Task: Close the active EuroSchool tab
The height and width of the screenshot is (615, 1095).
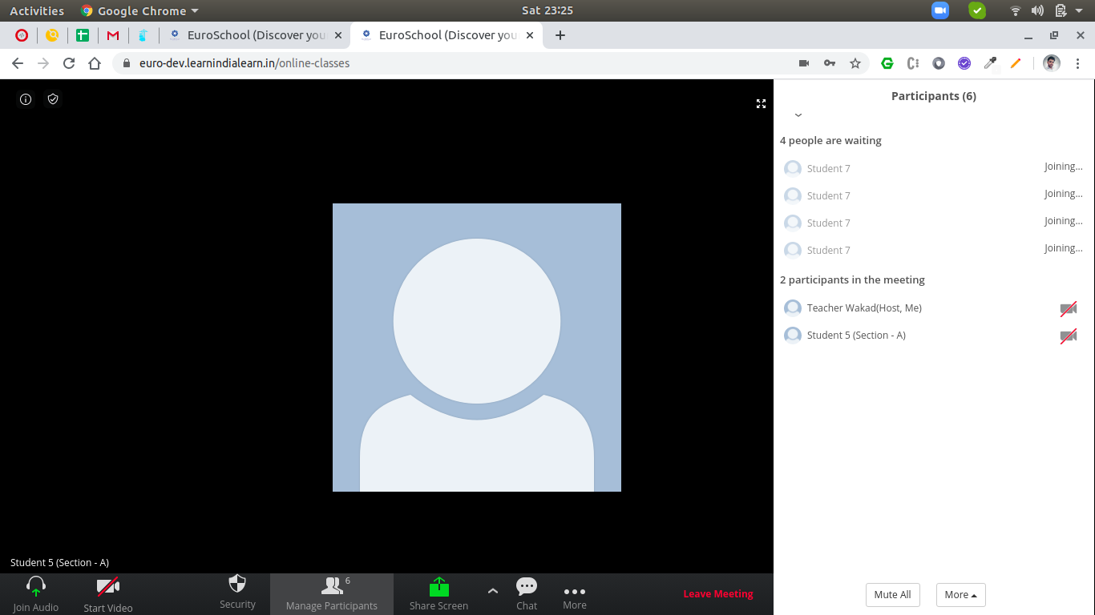Action: coord(530,35)
